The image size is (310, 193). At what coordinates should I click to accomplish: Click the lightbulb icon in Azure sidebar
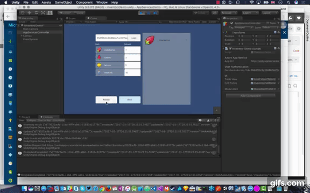click(x=10, y=120)
